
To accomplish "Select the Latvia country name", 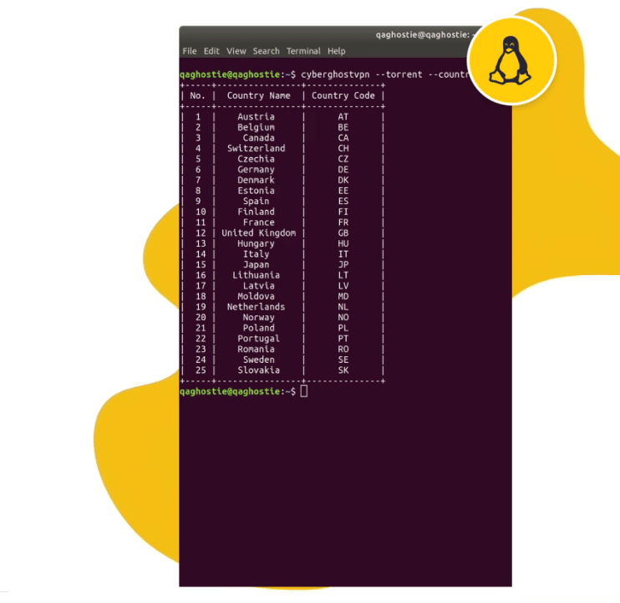I will (x=258, y=286).
